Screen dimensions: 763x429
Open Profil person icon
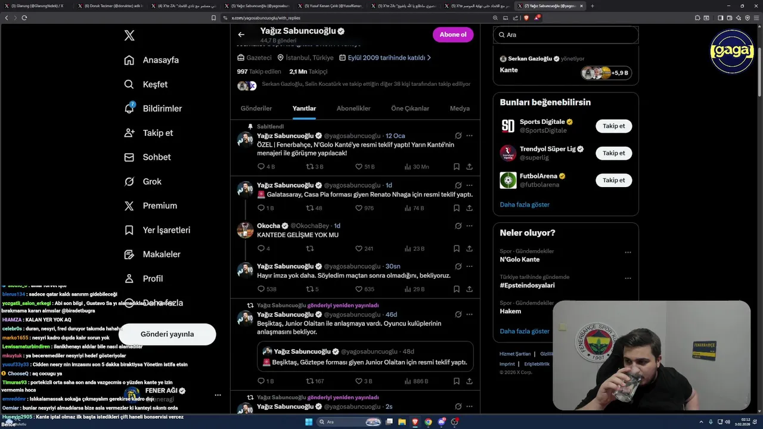129,278
